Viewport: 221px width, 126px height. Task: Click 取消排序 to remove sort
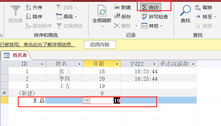39,26
